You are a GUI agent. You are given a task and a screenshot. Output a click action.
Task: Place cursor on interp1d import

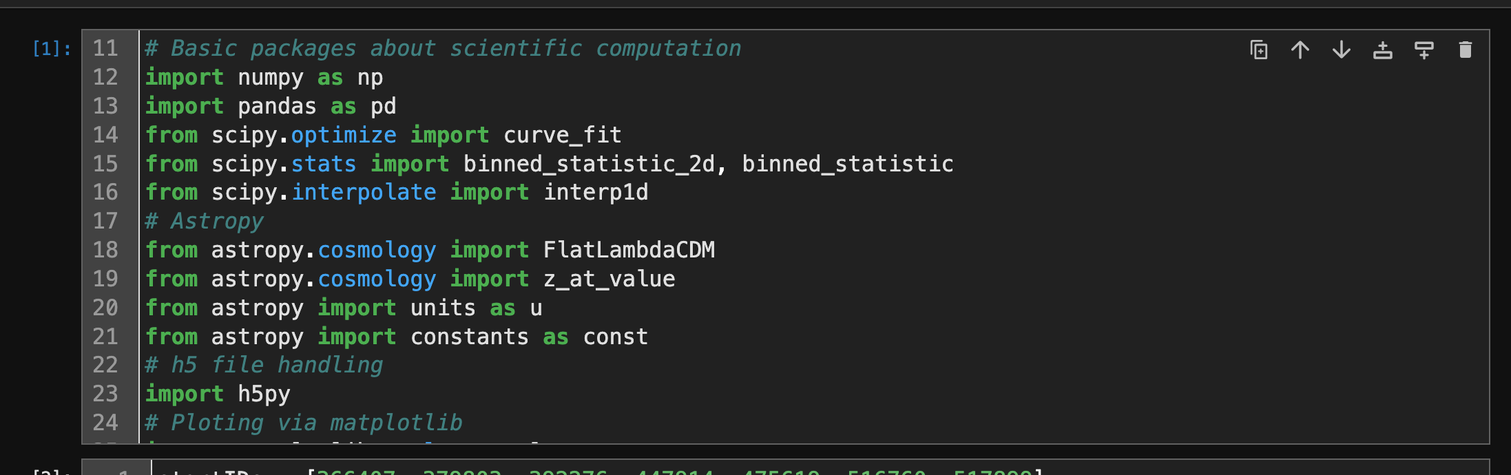click(596, 193)
